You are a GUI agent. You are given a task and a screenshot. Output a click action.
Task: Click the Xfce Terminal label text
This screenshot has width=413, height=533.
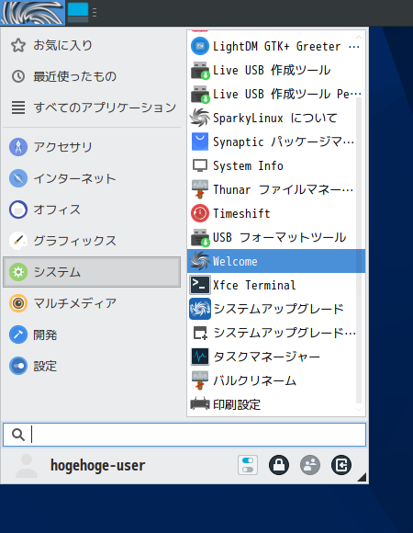tap(254, 285)
